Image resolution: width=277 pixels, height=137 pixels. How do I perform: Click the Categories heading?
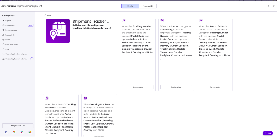(x=8, y=16)
